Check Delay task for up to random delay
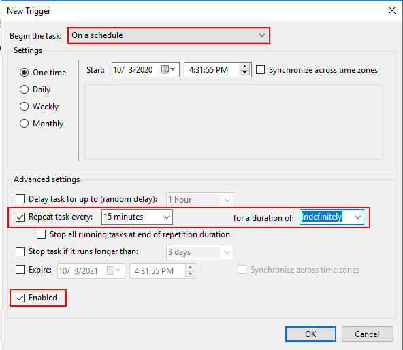This screenshot has height=350, width=403. 20,199
